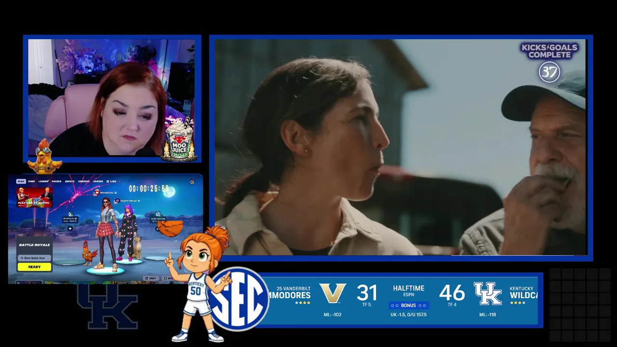Image resolution: width=617 pixels, height=347 pixels.
Task: Click the party member name tag beside invite plus
Action: point(70,220)
